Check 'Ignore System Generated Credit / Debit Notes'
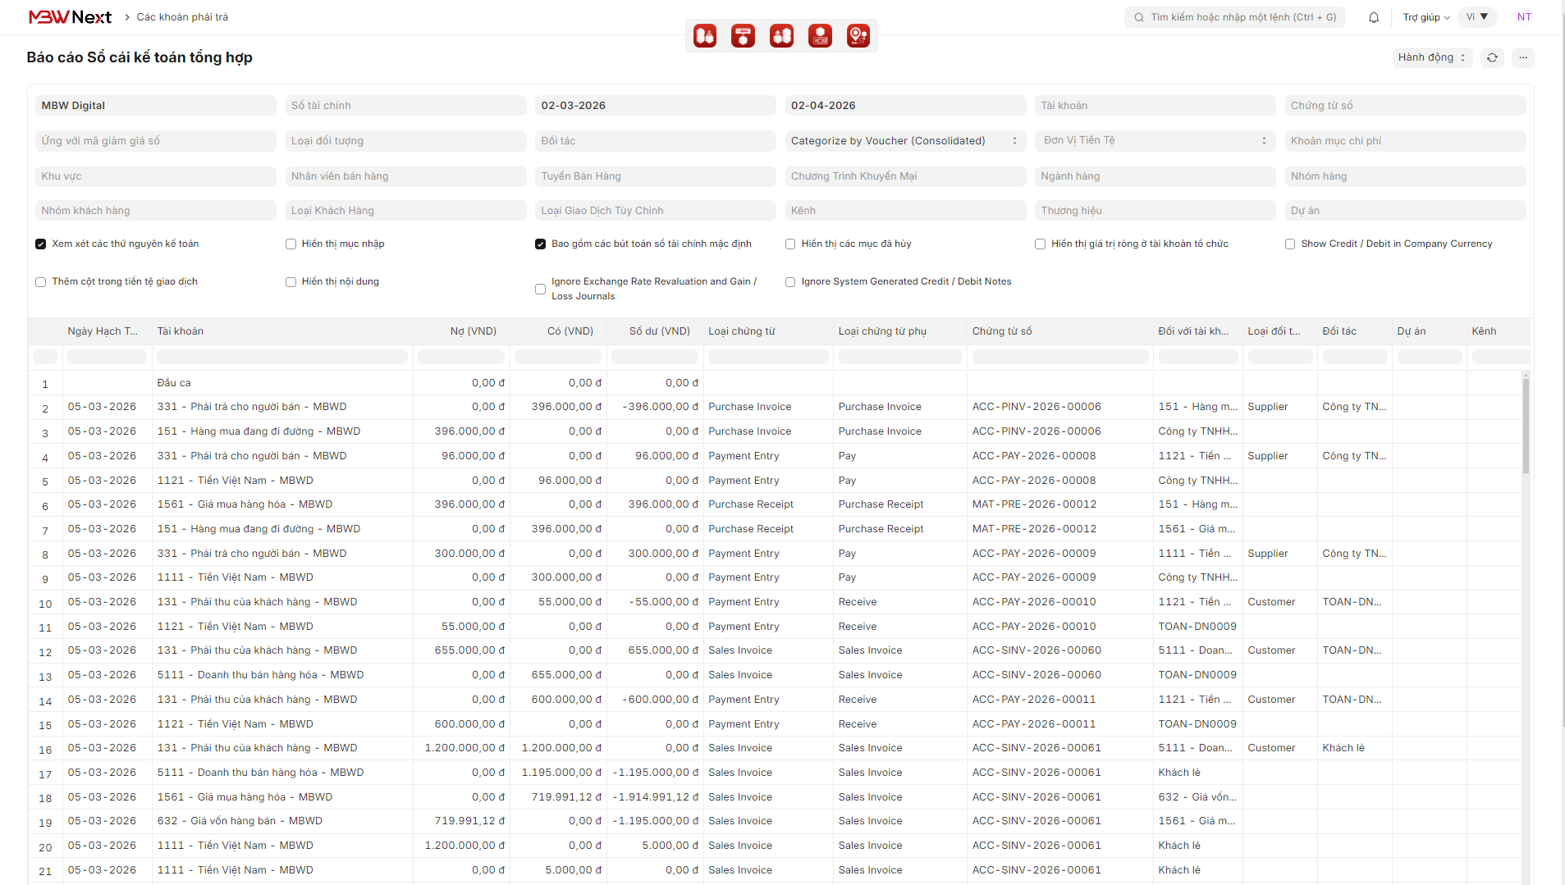 click(790, 282)
